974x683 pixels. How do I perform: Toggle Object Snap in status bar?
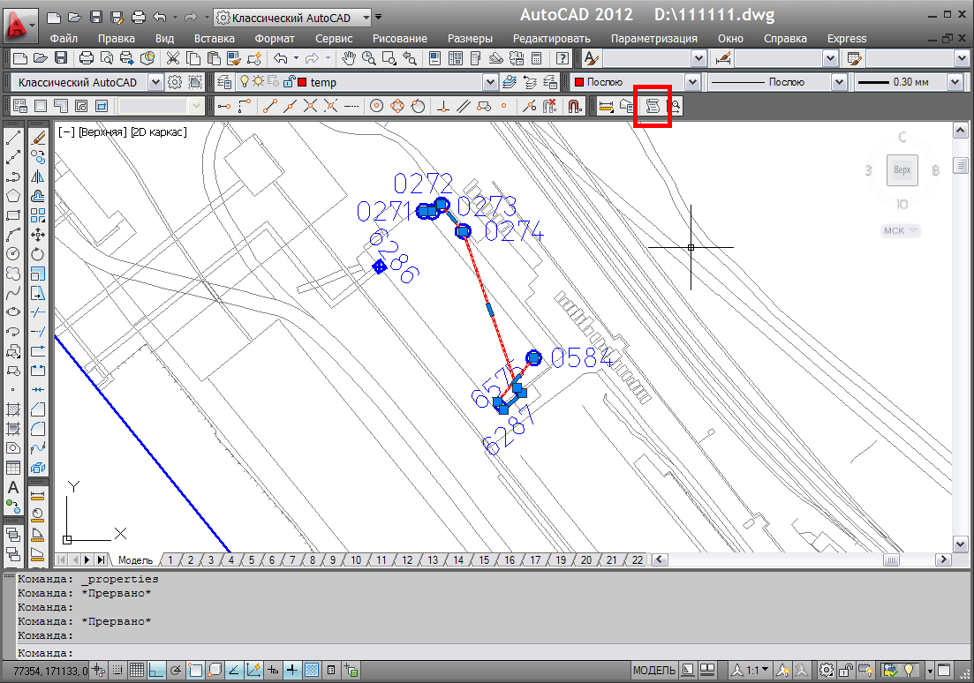194,671
